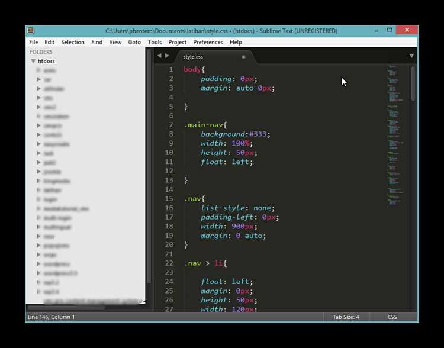Click the float: left; on line 11

click(227, 162)
